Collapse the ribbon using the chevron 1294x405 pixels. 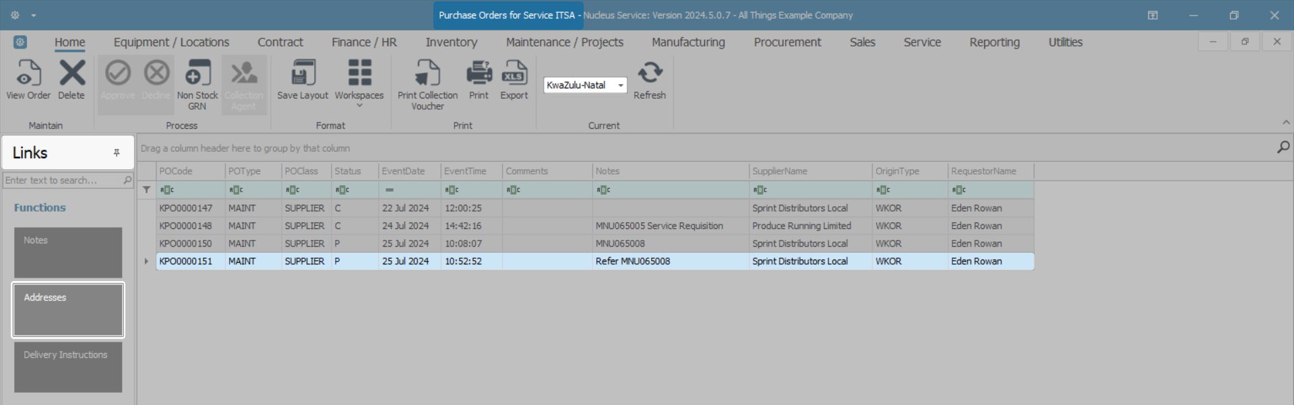(x=1286, y=123)
